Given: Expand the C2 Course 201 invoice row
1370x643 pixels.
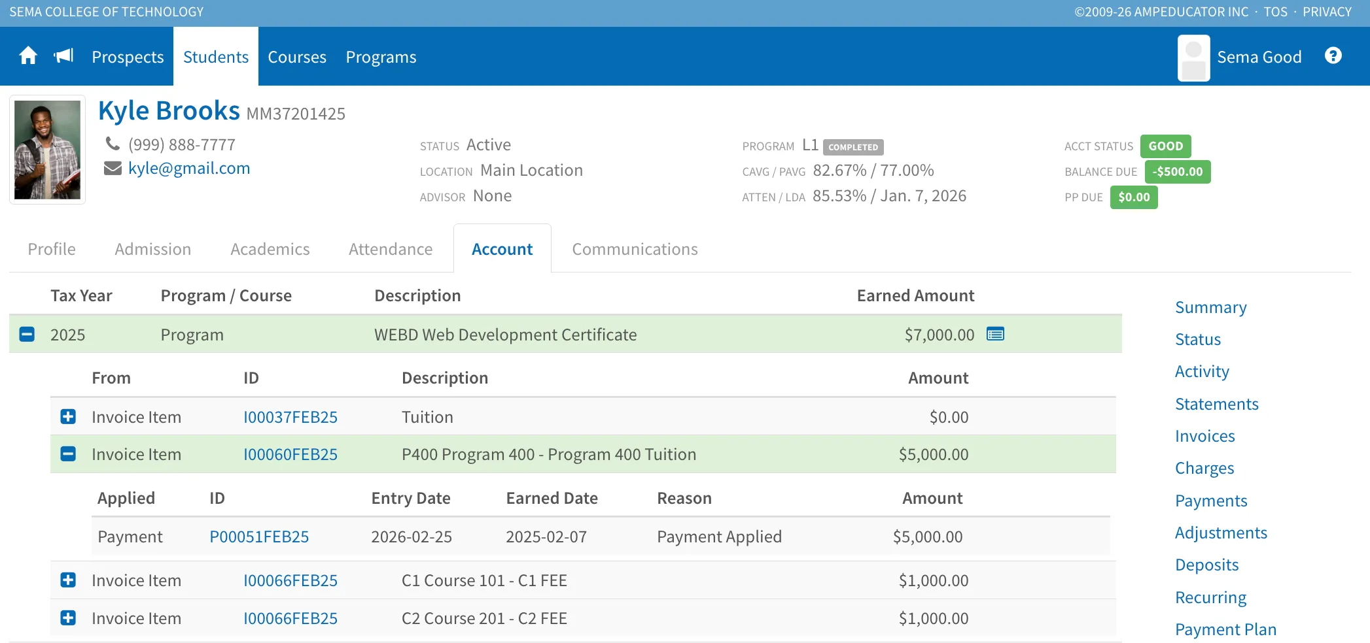Looking at the screenshot, I should coord(68,618).
